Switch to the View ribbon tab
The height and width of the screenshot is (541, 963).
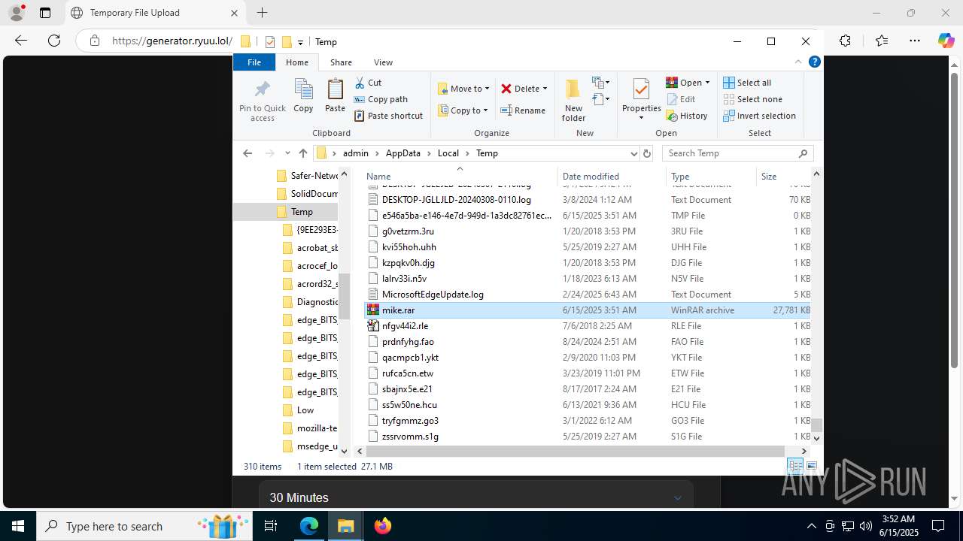pyautogui.click(x=383, y=62)
